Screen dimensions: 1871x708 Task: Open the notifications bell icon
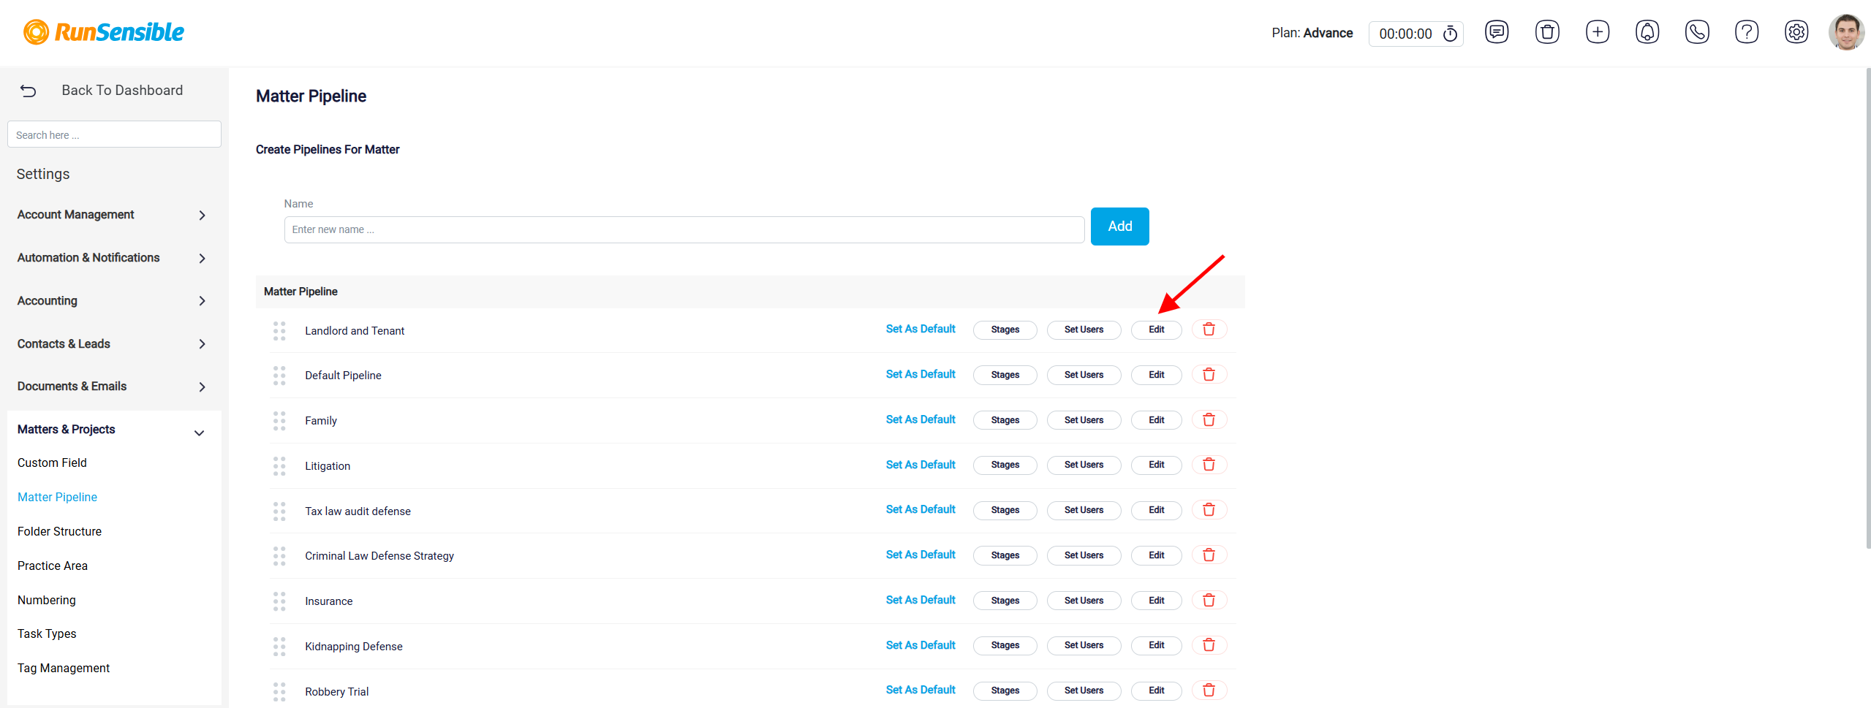pyautogui.click(x=1647, y=32)
